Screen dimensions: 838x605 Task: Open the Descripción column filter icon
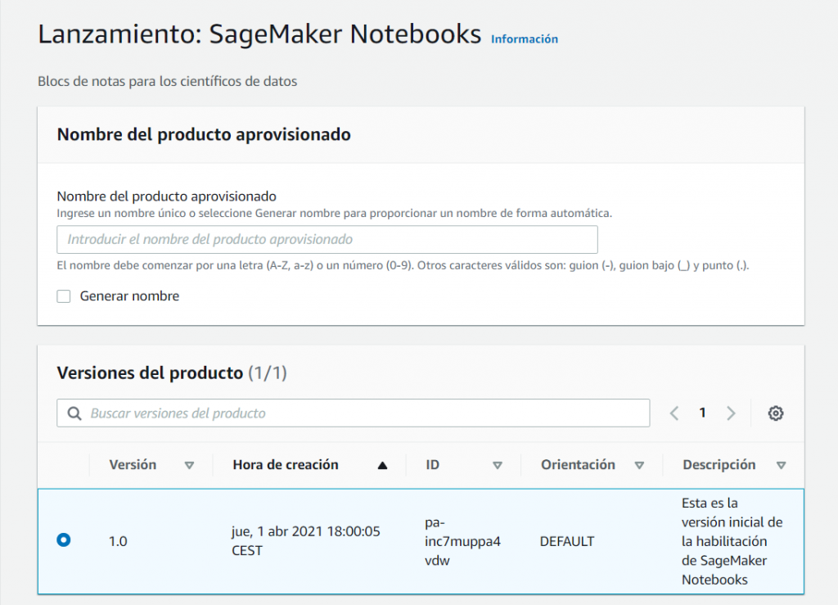pyautogui.click(x=780, y=465)
